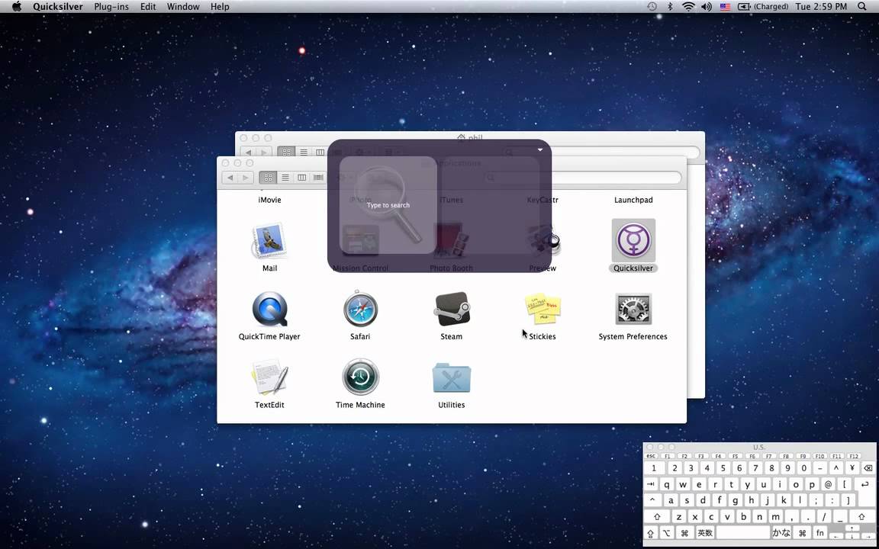Click the clock showing Tue 2:59 PM
Screen dimensions: 879x549
[821, 7]
